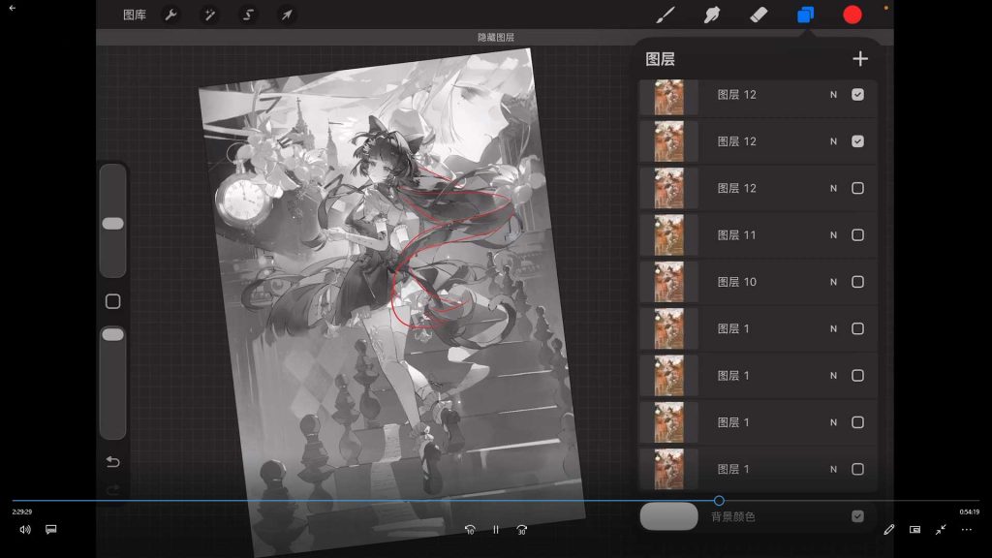Select the Eraser tool

point(759,15)
